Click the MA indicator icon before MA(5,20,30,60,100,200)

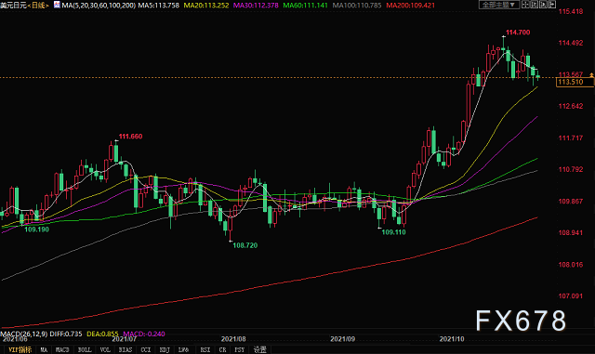point(57,5)
